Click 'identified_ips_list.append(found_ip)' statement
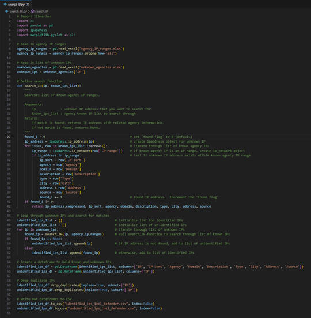This screenshot has height=318, width=311. pos(66,253)
